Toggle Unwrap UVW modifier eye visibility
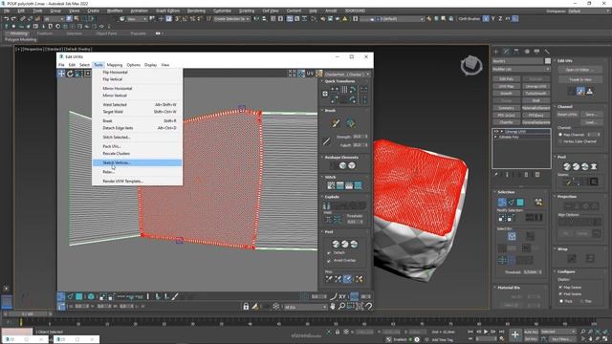Screen dimensions: 612x344 tap(496, 132)
